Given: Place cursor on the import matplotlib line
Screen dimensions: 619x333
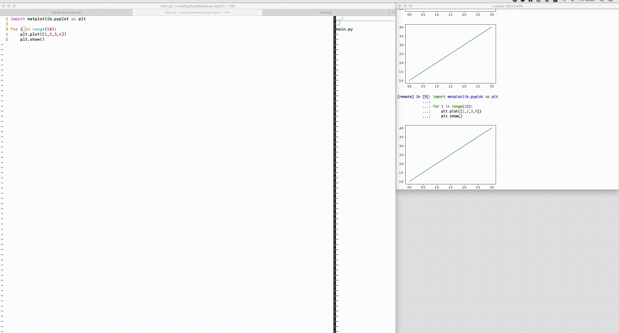Looking at the screenshot, I should click(x=48, y=19).
